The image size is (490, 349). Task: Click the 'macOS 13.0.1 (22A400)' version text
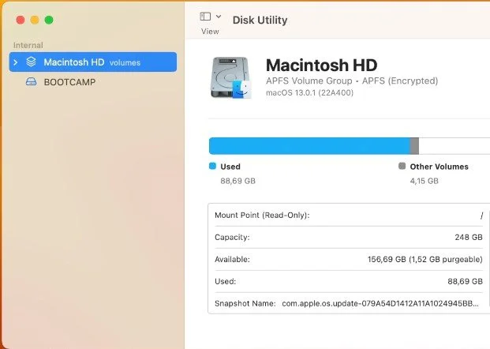309,93
